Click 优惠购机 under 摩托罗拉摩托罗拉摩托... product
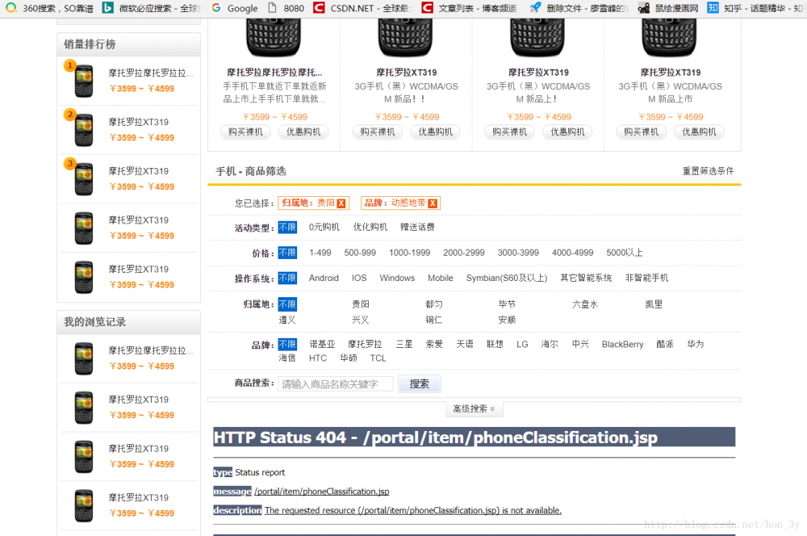 point(303,132)
